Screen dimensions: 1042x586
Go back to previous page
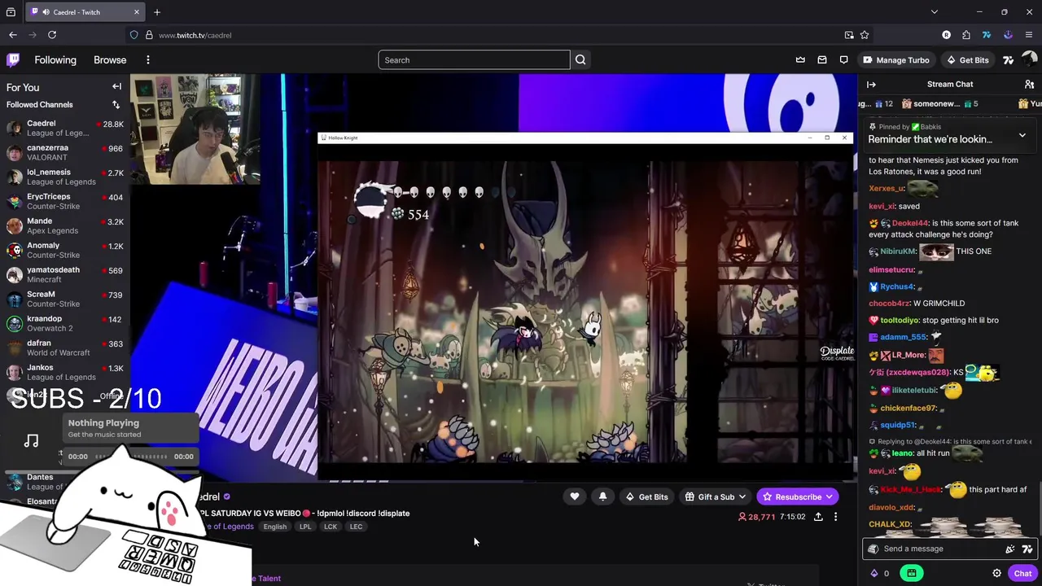(x=13, y=35)
